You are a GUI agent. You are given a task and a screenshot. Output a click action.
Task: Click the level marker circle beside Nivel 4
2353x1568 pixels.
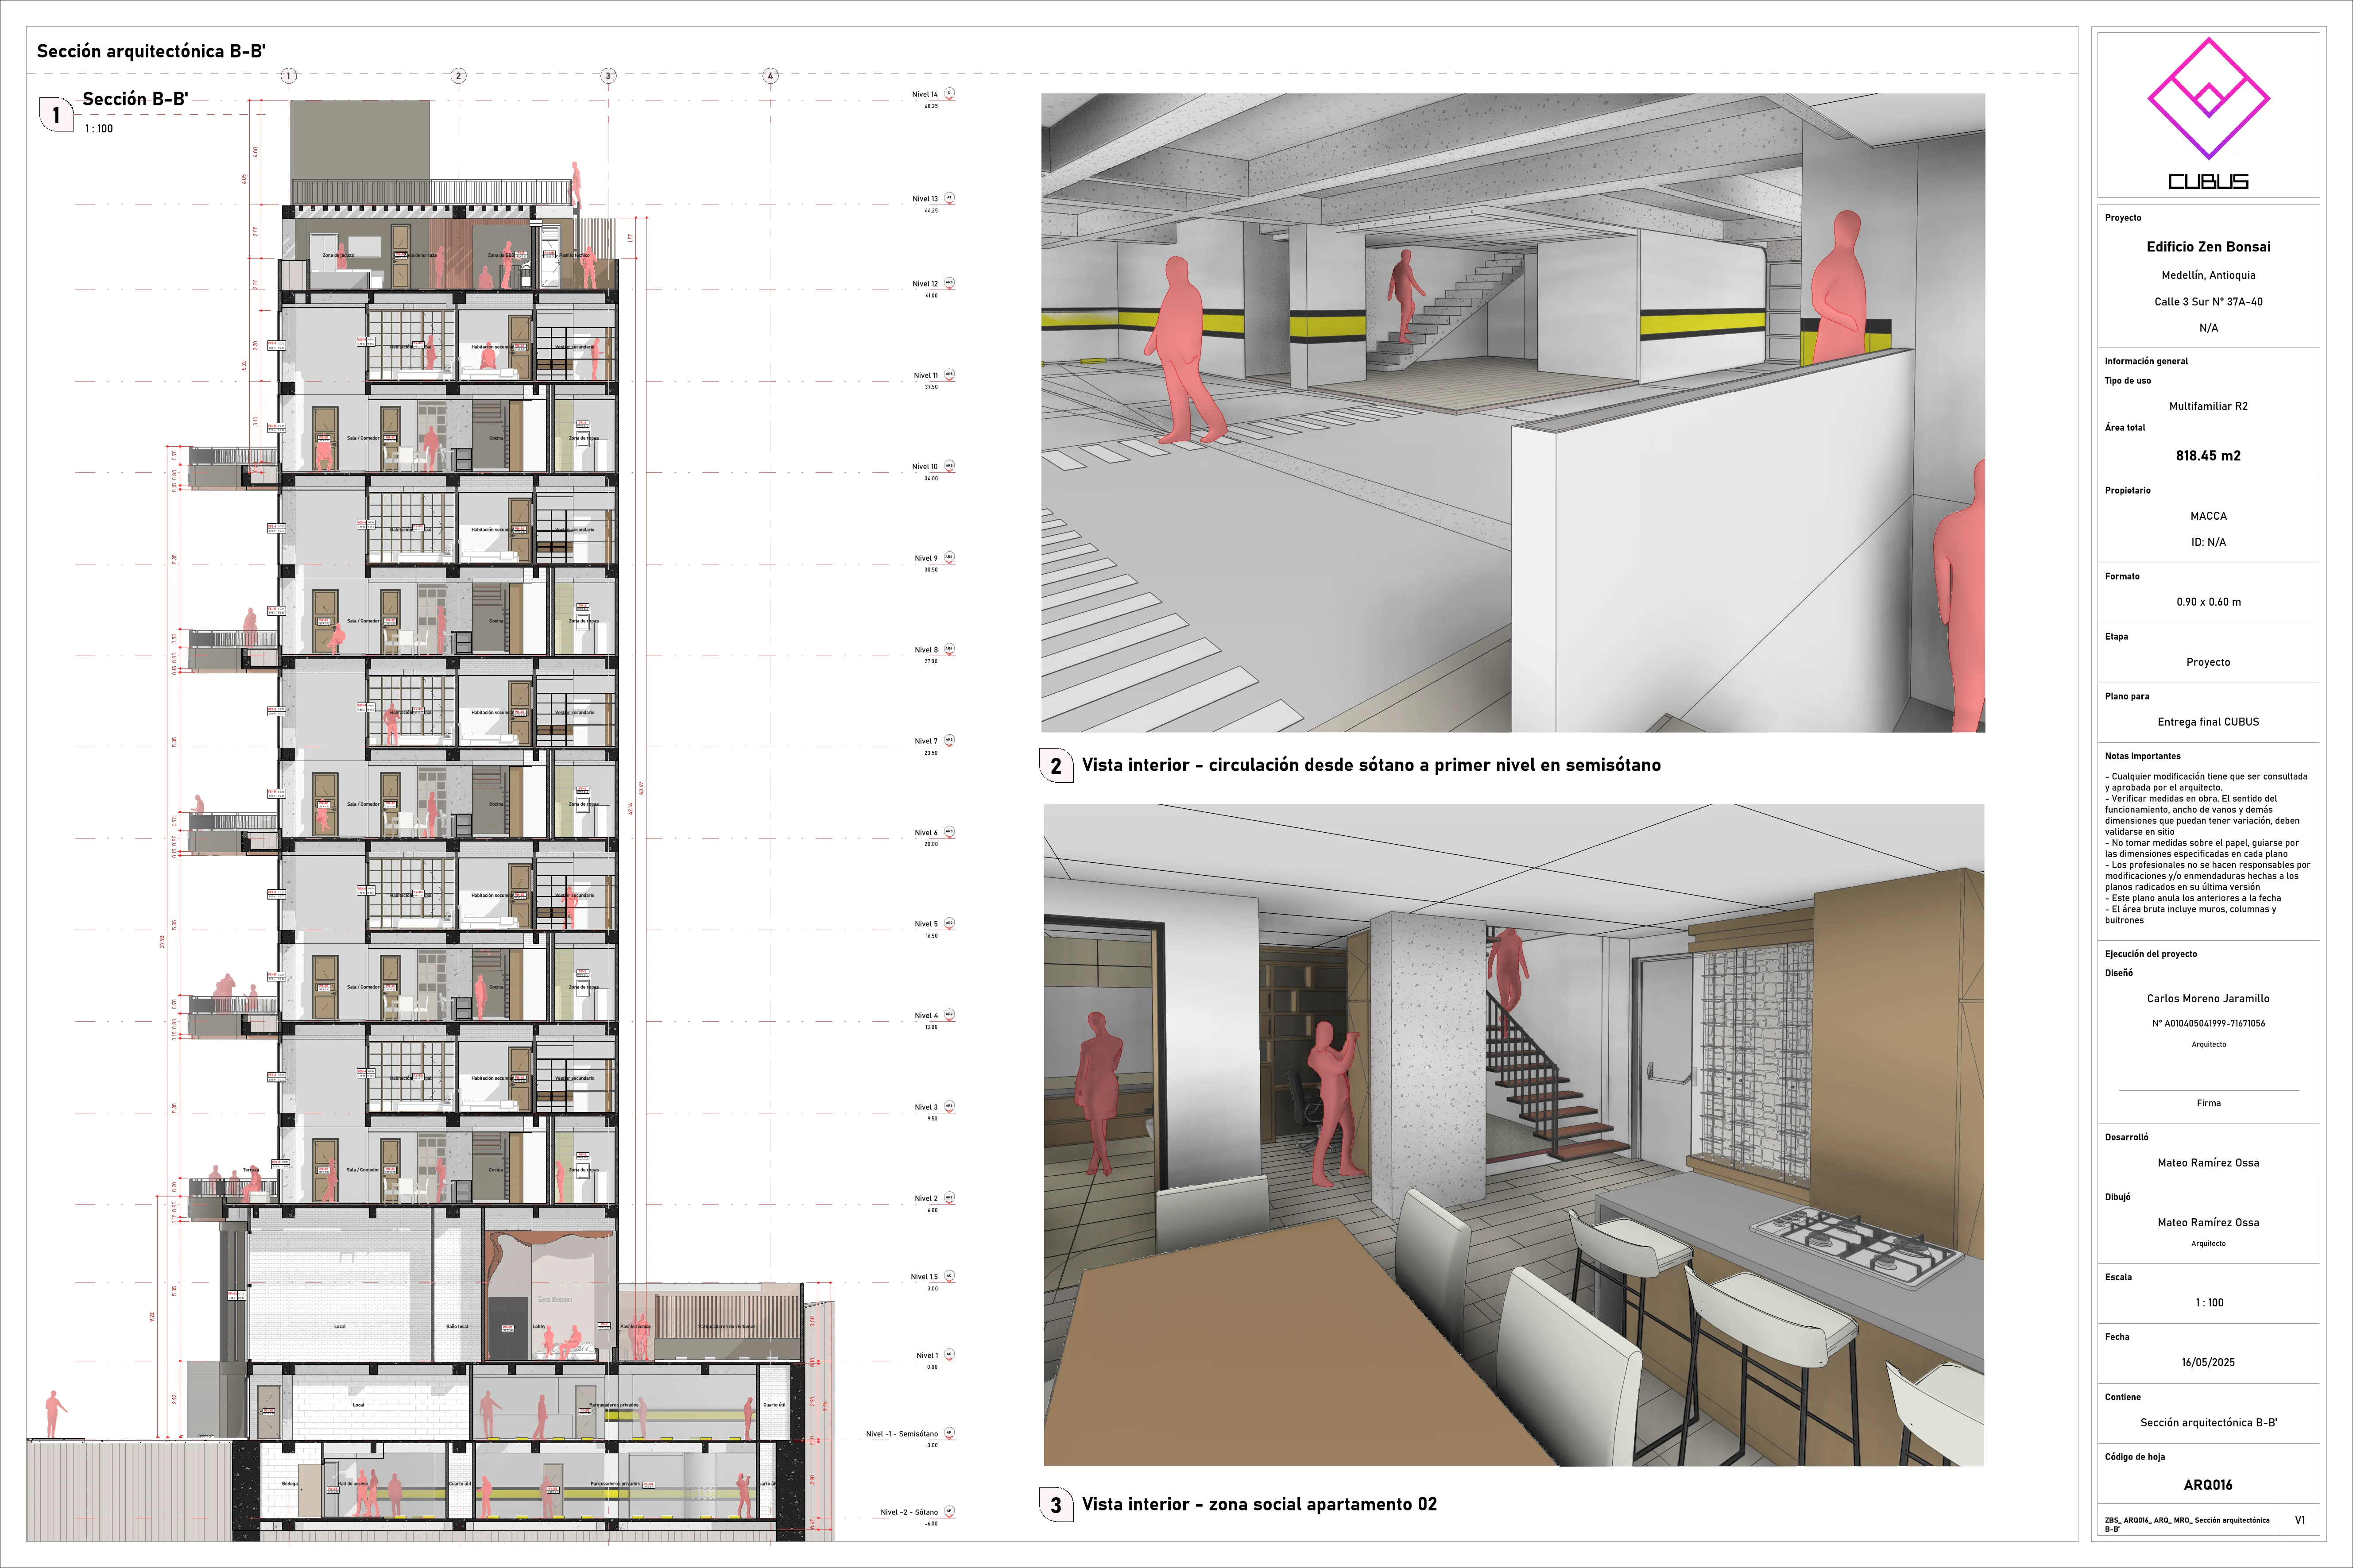click(x=949, y=1015)
